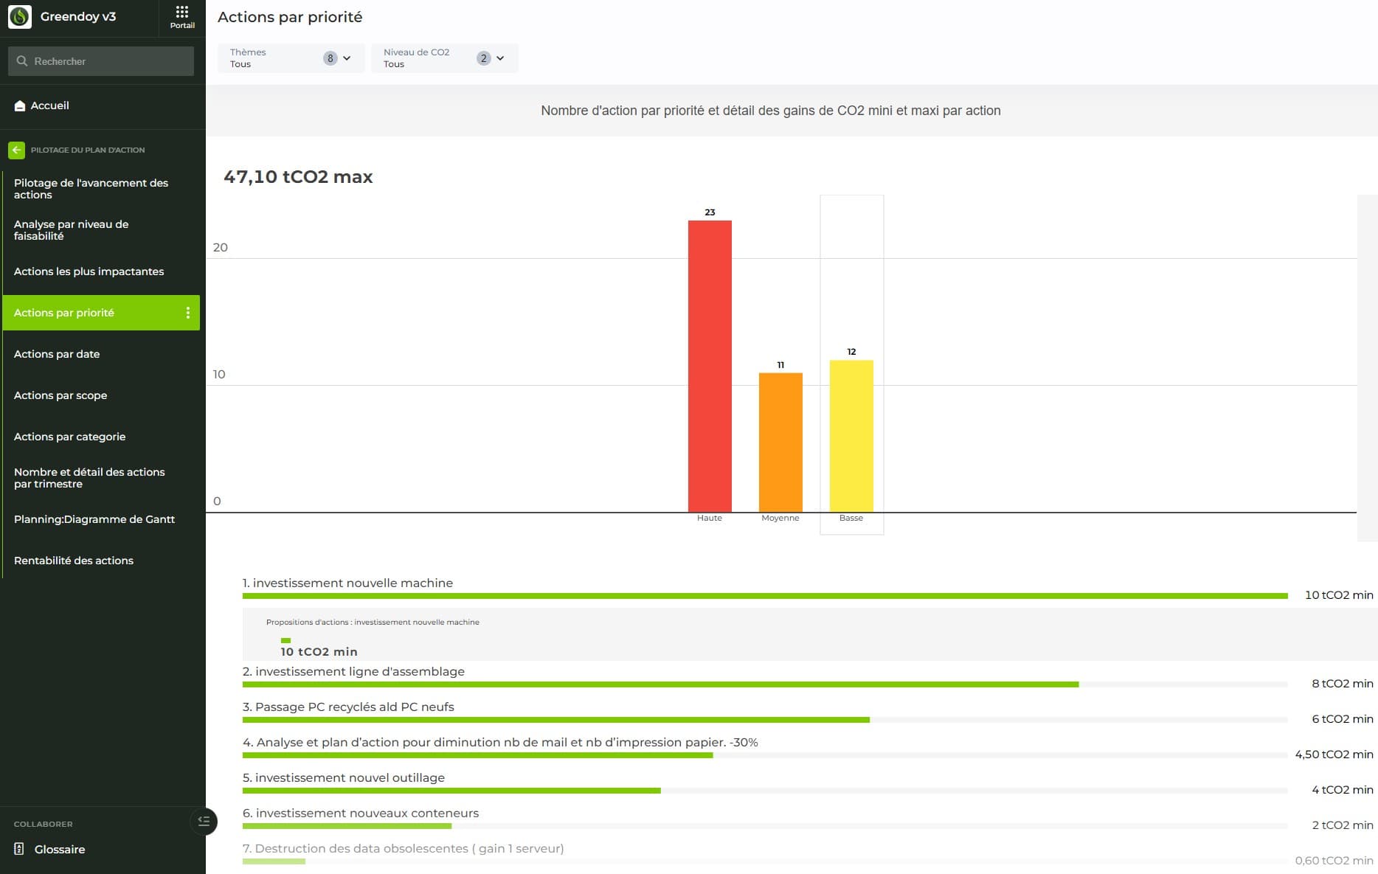This screenshot has width=1378, height=874.
Task: Expand the investissement ligne d'assemblage action row
Action: pos(354,672)
